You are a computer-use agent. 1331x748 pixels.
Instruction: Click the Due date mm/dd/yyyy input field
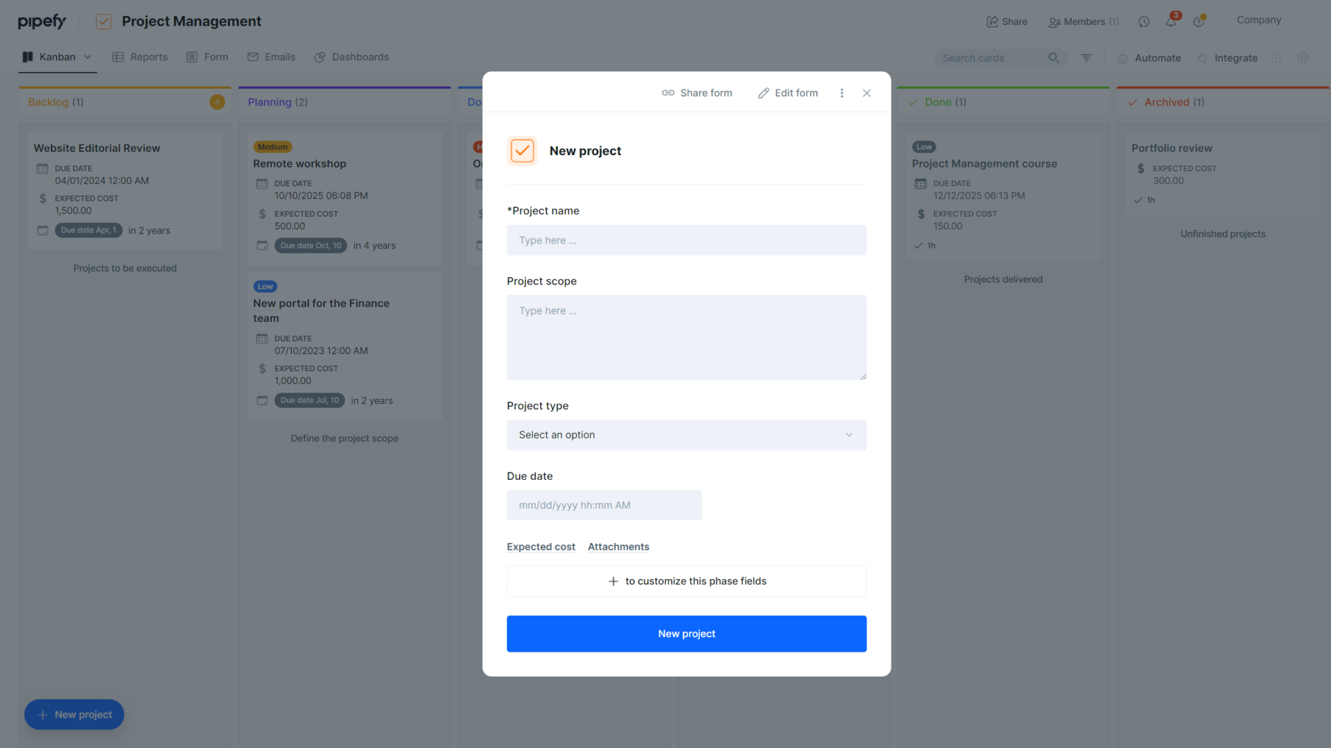604,505
